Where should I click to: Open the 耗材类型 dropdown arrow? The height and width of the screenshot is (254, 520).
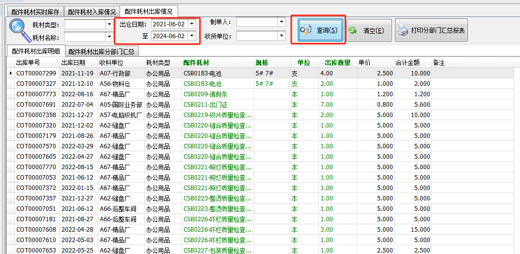tap(109, 24)
